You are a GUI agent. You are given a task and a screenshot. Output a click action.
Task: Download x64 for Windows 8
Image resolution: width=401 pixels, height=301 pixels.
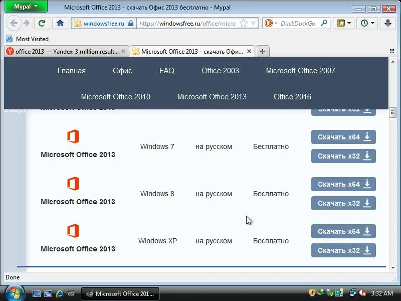tap(343, 184)
